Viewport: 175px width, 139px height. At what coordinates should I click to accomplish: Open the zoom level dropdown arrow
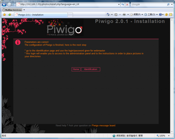click(169, 136)
